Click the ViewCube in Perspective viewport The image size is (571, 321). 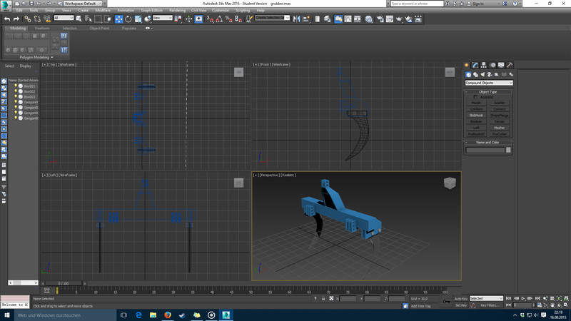click(450, 183)
